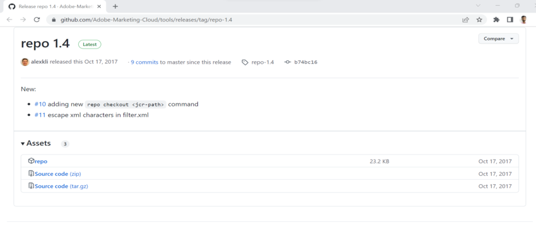This screenshot has height=227, width=536.
Task: Open the 9 commits link
Action: click(144, 62)
